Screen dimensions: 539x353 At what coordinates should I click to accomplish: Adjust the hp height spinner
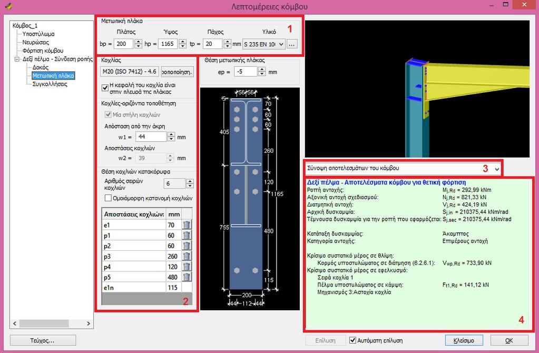tap(183, 44)
